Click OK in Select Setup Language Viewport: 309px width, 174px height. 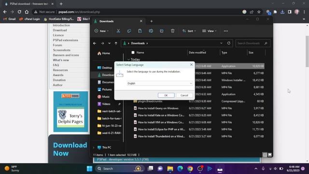(166, 95)
